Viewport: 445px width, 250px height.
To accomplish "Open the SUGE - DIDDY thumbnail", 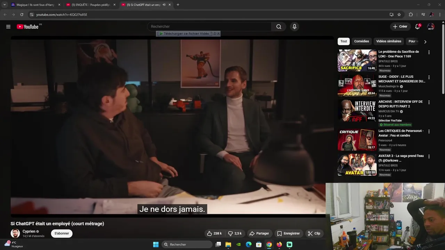I will click(357, 85).
